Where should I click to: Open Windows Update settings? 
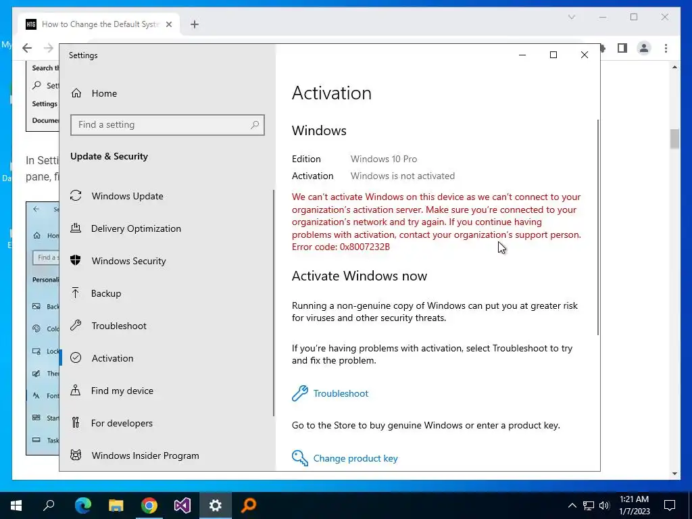[x=127, y=196]
